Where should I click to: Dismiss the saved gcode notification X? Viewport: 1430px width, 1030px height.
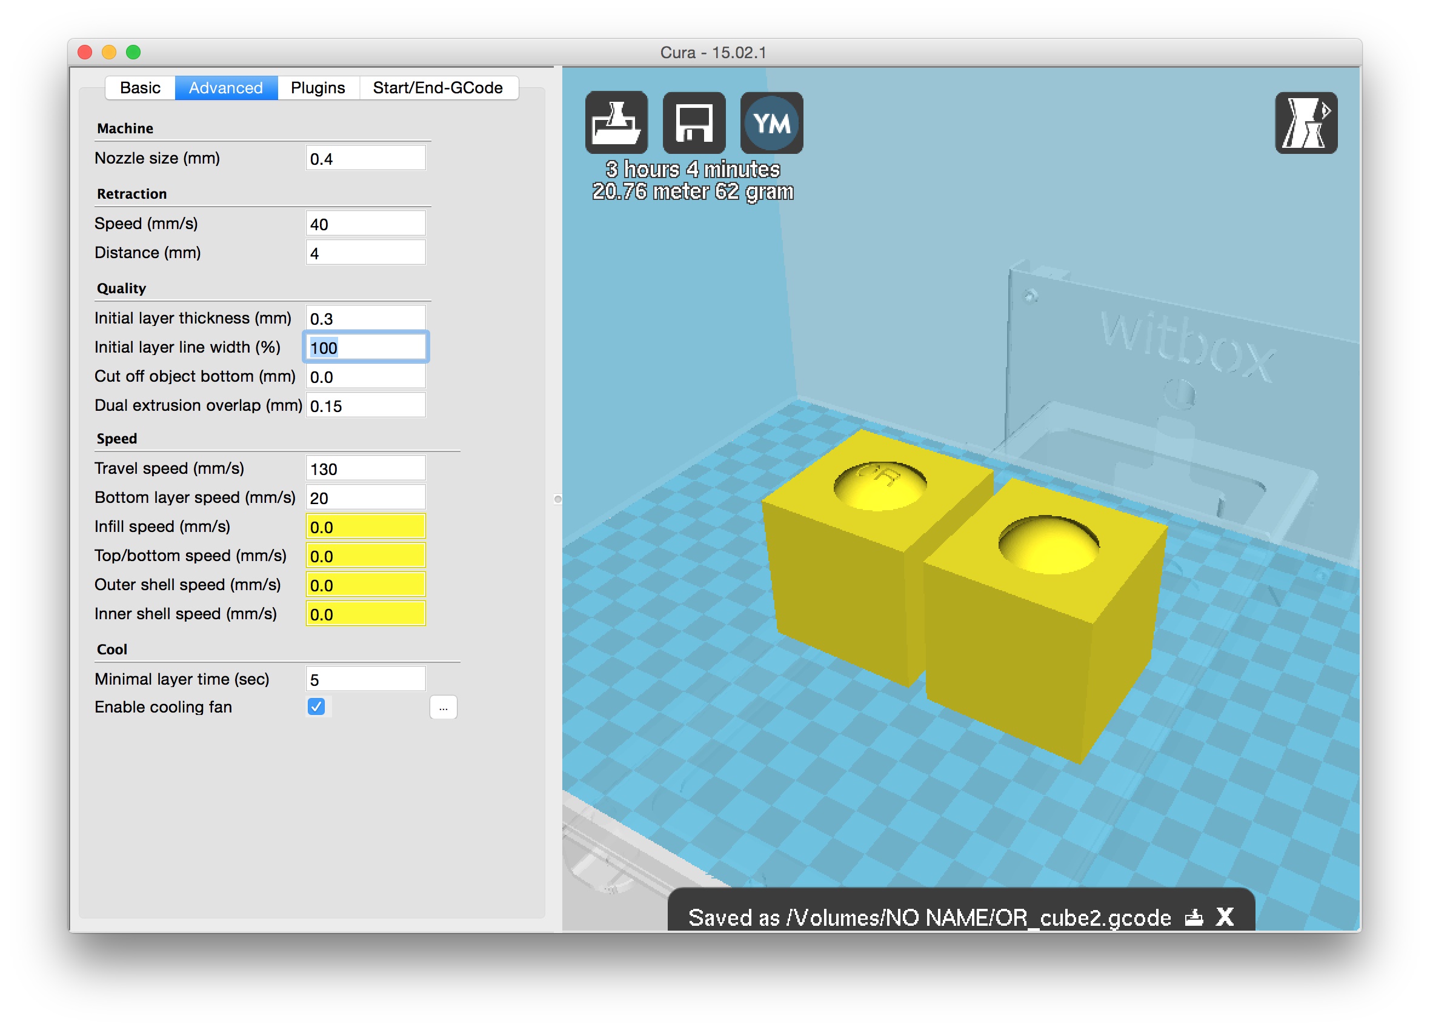(x=1225, y=917)
